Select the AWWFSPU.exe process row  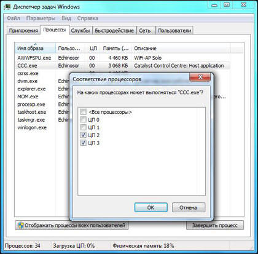(123, 58)
